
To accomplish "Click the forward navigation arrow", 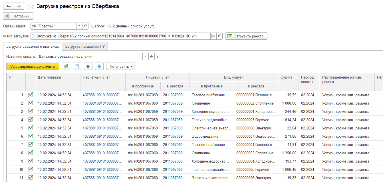I will [x=19, y=6].
